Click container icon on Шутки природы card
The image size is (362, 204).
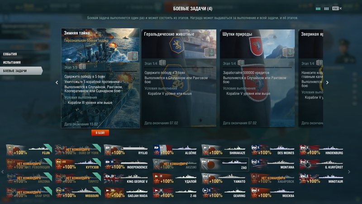288,52
